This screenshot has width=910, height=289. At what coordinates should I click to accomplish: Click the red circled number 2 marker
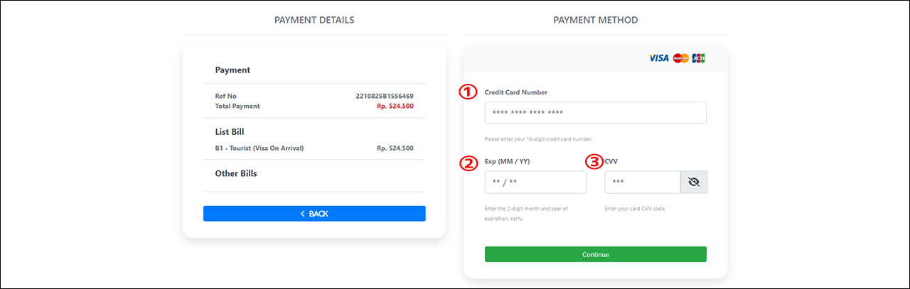468,163
